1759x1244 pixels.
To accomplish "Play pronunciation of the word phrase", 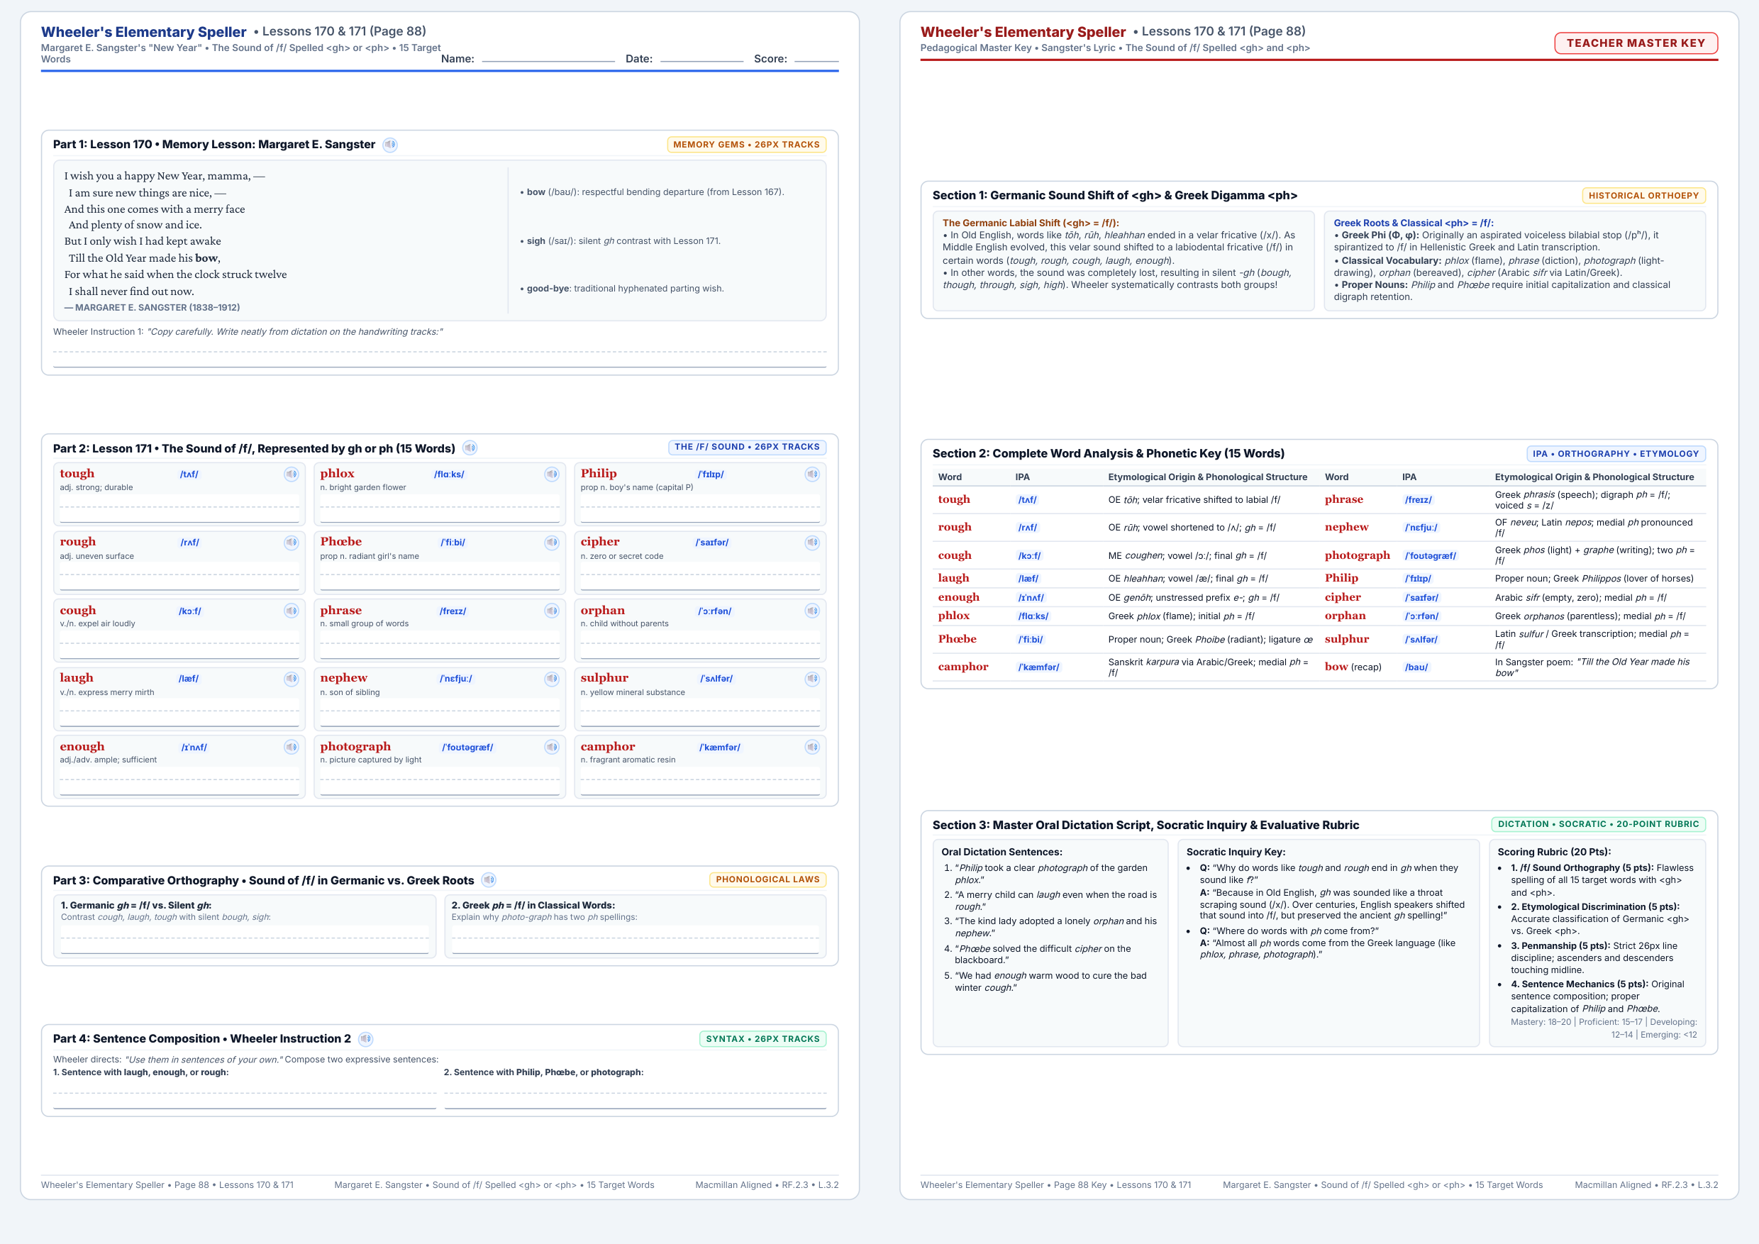I will (x=552, y=611).
